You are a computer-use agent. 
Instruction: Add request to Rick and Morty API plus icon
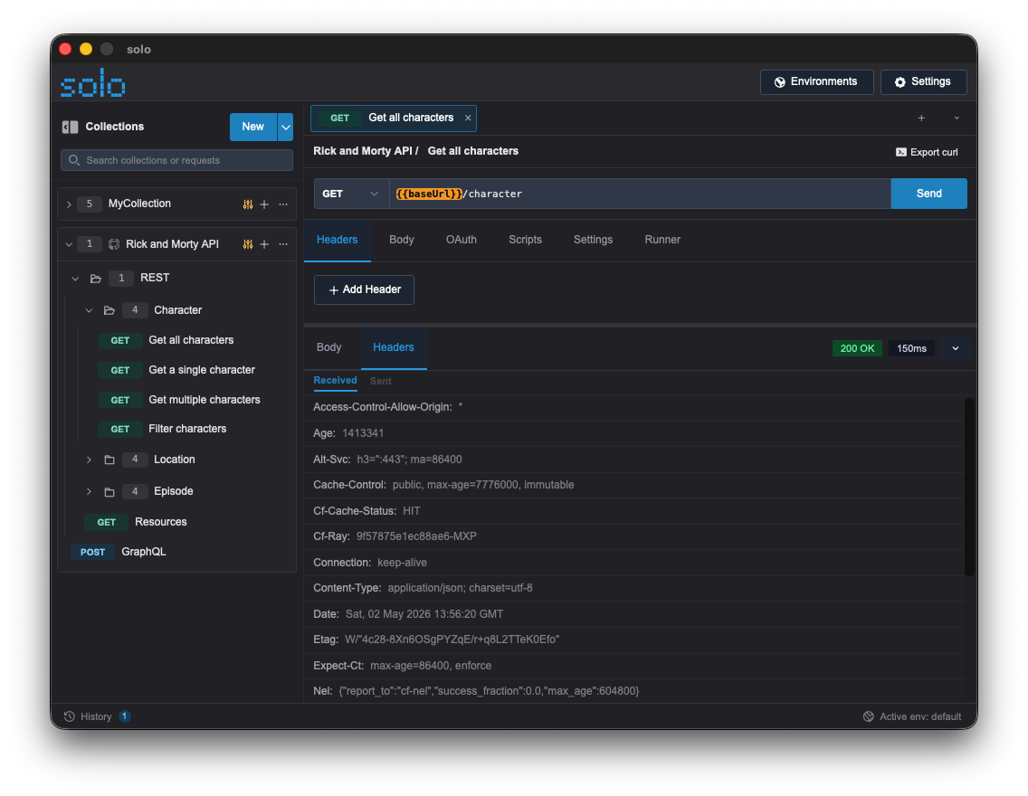click(264, 244)
